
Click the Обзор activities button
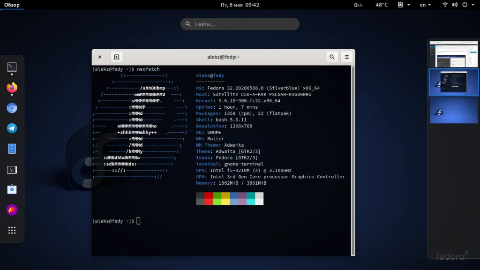coord(12,5)
